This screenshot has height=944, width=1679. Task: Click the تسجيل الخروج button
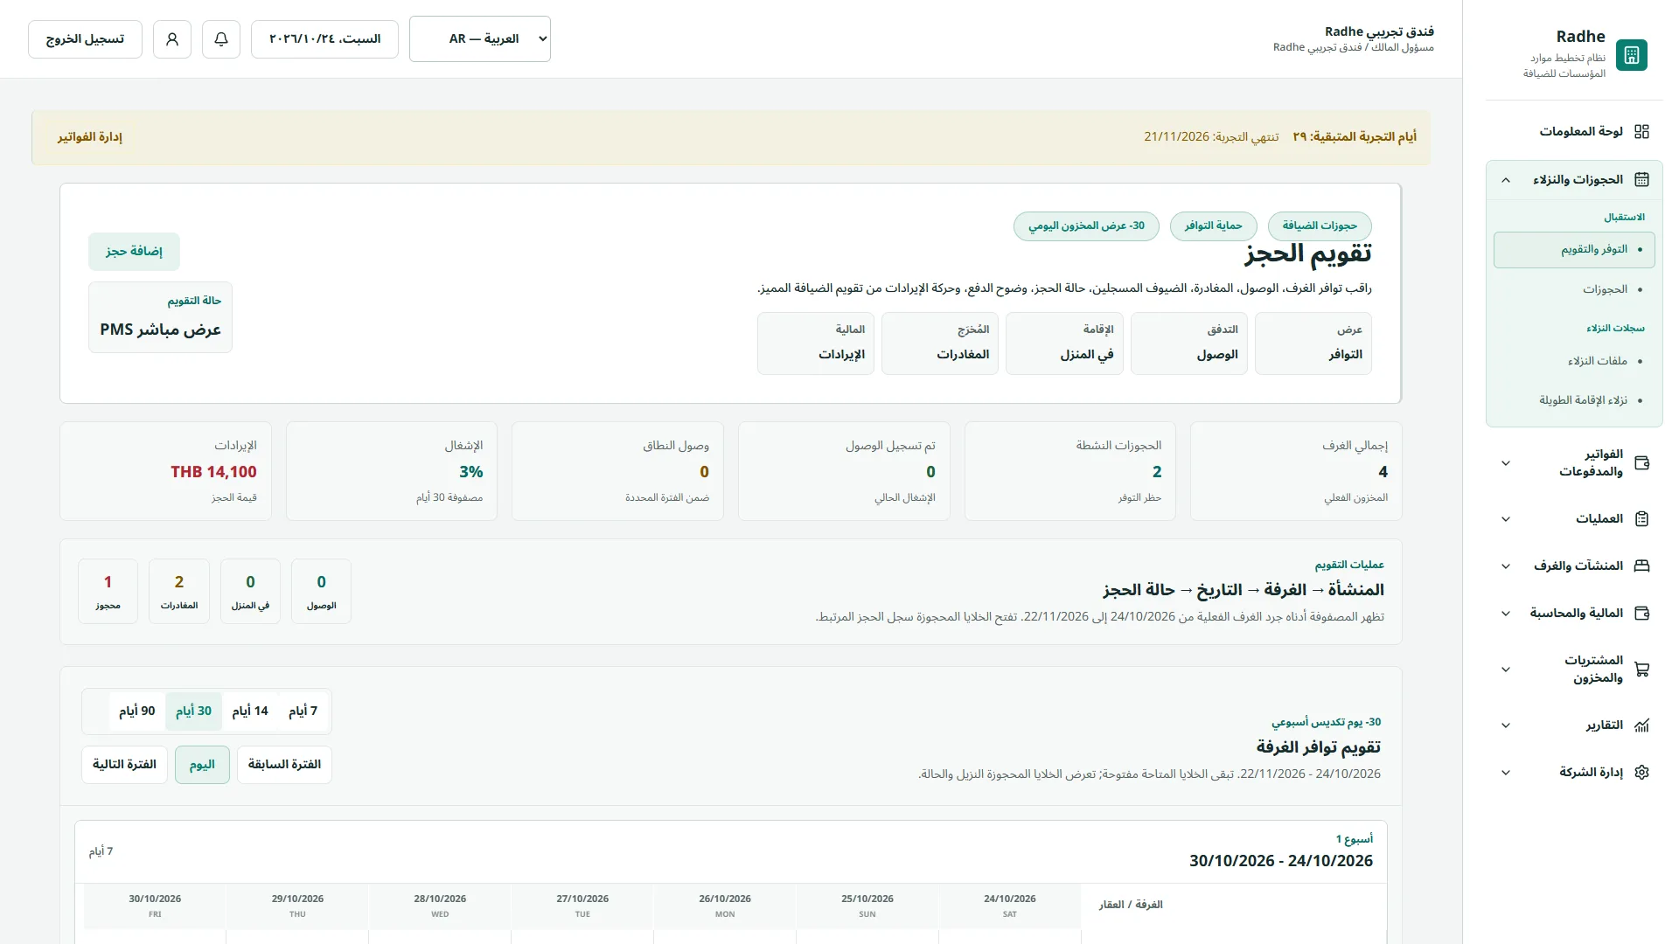(85, 39)
